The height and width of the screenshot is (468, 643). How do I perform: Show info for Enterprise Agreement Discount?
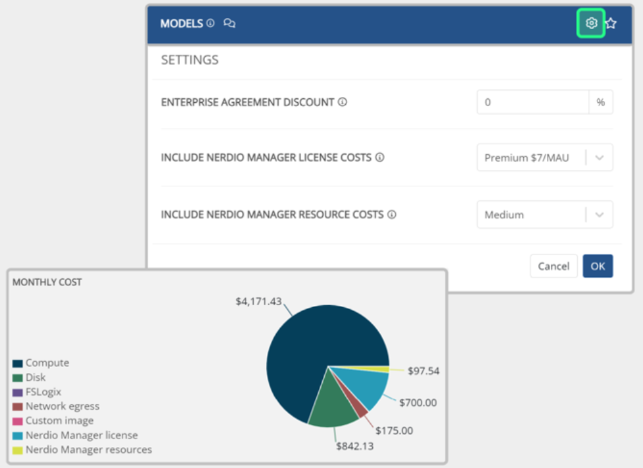tap(343, 103)
